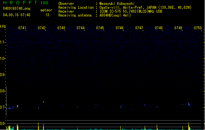Click the meteor count value 13
The image size is (205, 130).
click(x=47, y=15)
